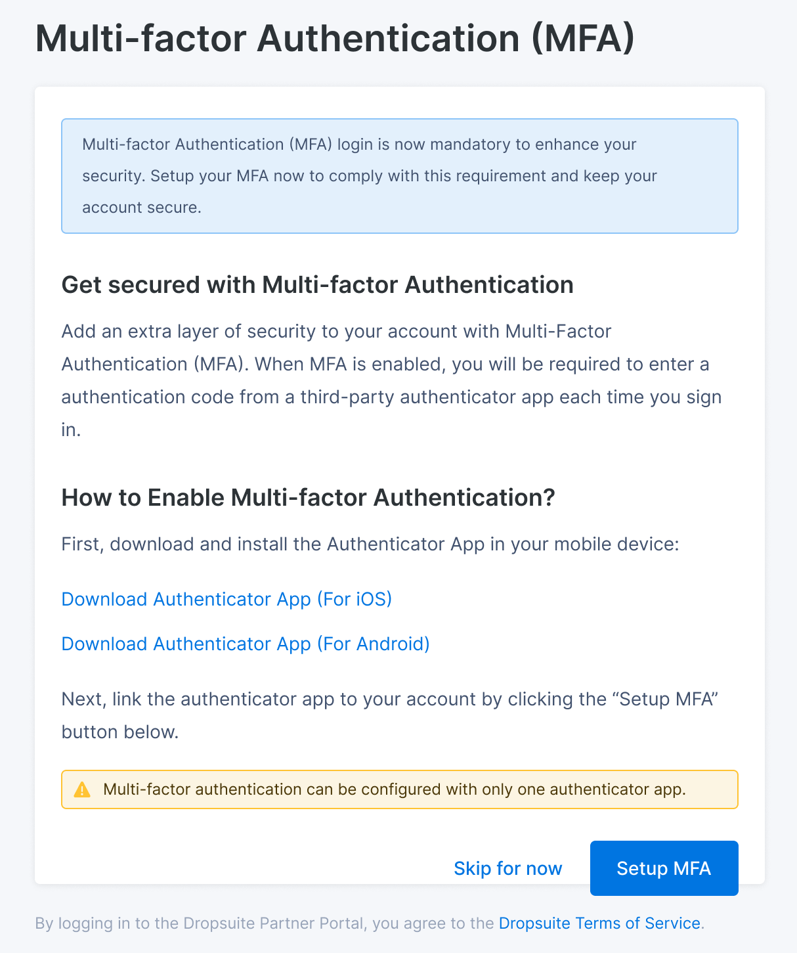
Task: Click the warning text about one authenticator app
Action: coord(394,789)
